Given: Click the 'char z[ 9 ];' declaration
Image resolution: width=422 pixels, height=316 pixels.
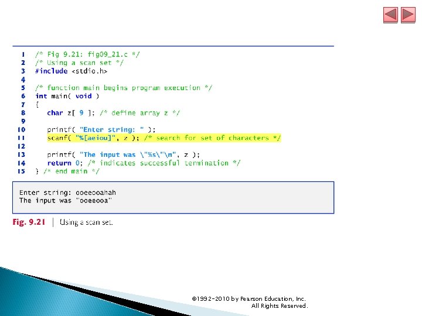Looking at the screenshot, I should [71, 113].
